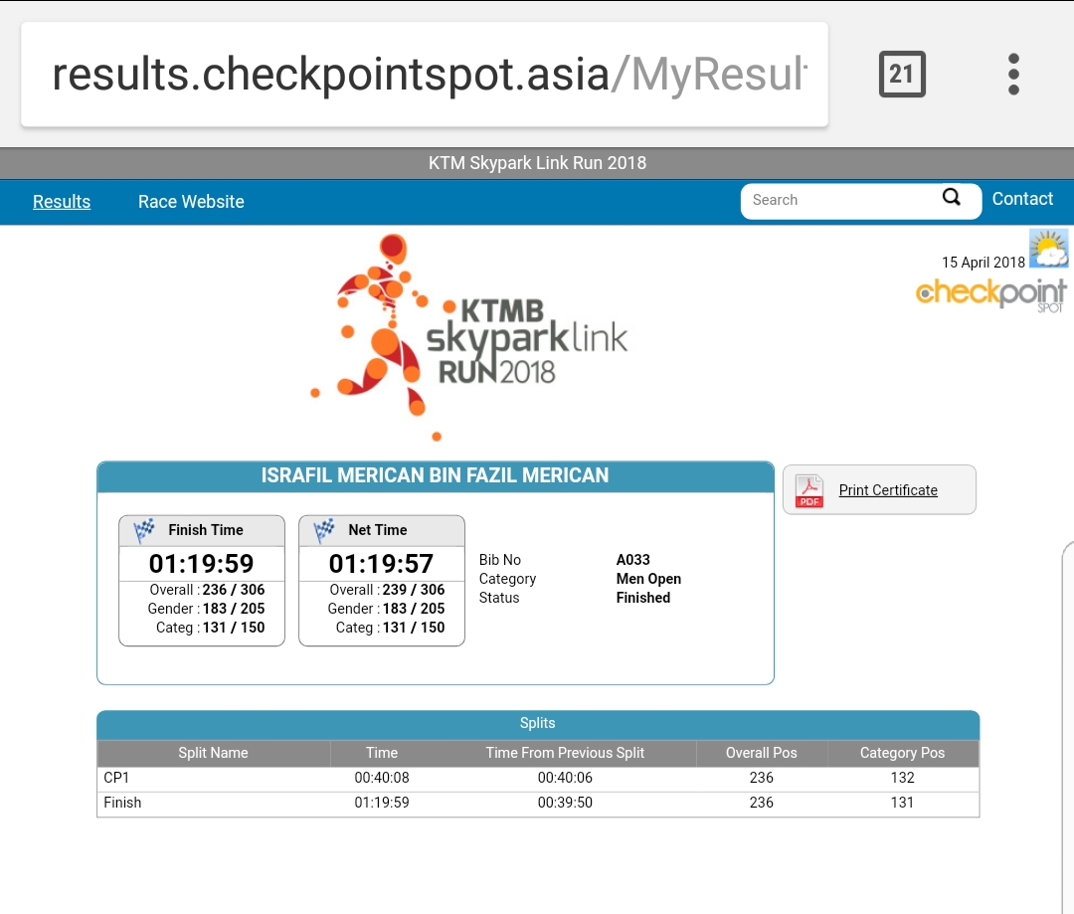Focus the Search input field
This screenshot has width=1074, height=914.
pyautogui.click(x=840, y=200)
